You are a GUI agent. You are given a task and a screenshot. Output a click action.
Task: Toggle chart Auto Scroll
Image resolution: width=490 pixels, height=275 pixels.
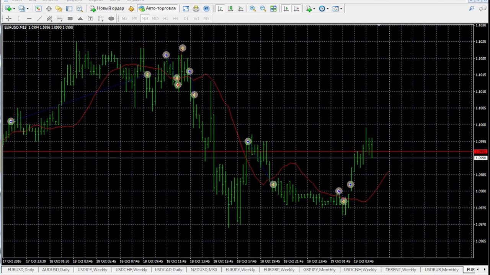pyautogui.click(x=286, y=8)
